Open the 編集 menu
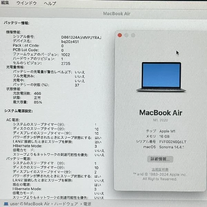Image resolution: width=207 pixels, height=207 pixels. 5,3
